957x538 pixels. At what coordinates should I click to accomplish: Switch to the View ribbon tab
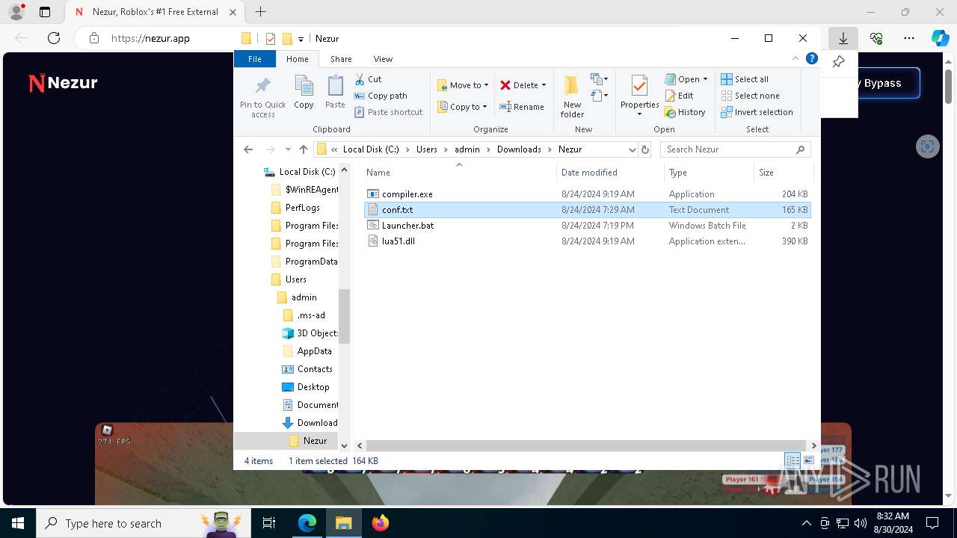coord(383,59)
